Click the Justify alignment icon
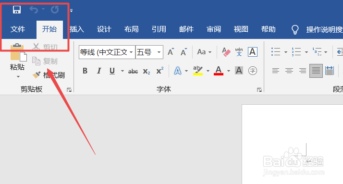Viewport: 343px width, 184px height. (316, 71)
